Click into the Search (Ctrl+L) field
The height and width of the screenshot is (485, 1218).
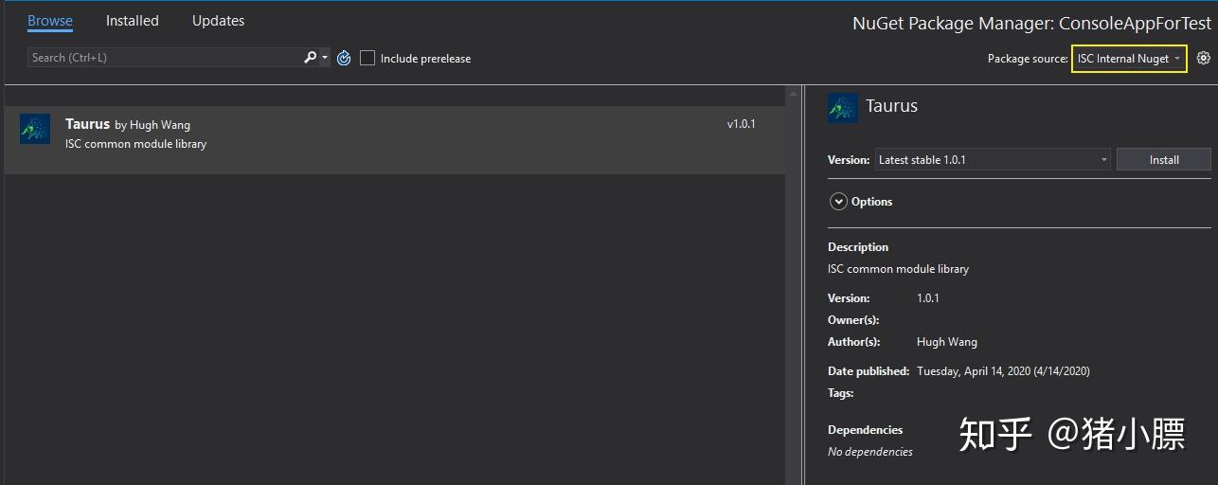[161, 58]
